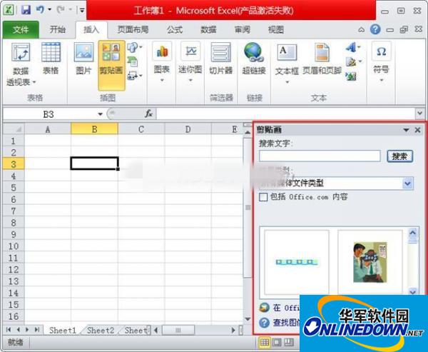The image size is (428, 352).
Task: Go to the first sheet arrow
Action: (9, 330)
